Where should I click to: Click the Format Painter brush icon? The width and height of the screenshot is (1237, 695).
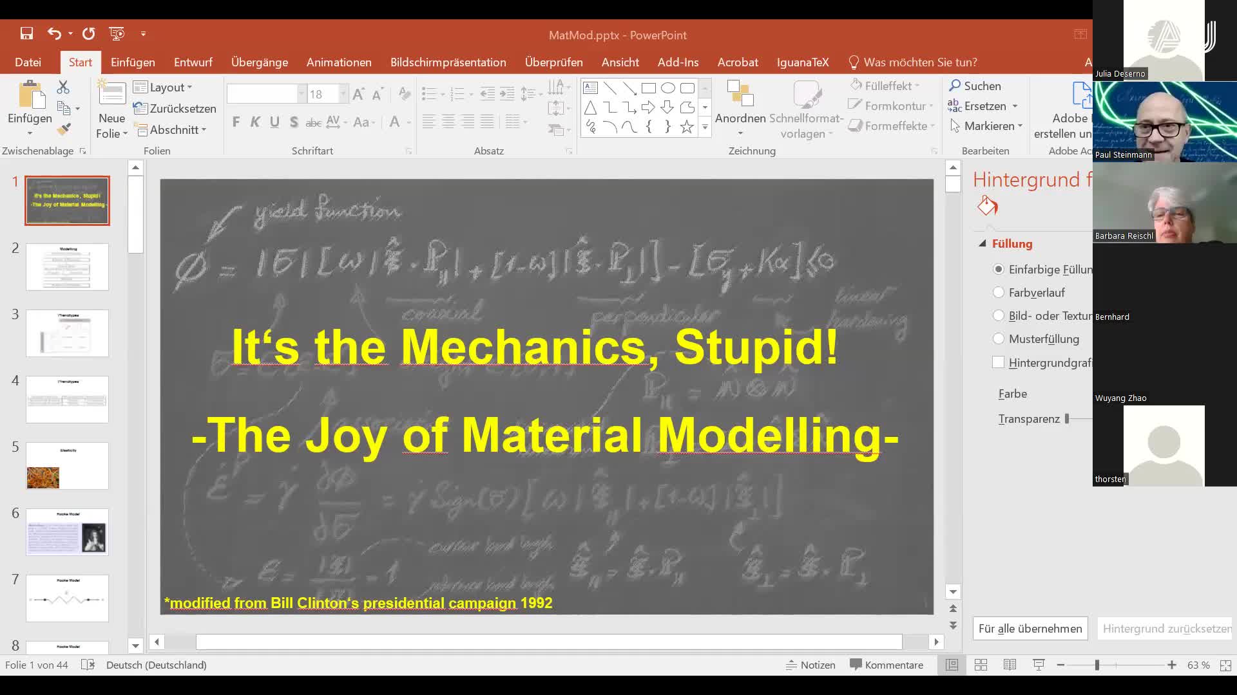click(x=64, y=129)
